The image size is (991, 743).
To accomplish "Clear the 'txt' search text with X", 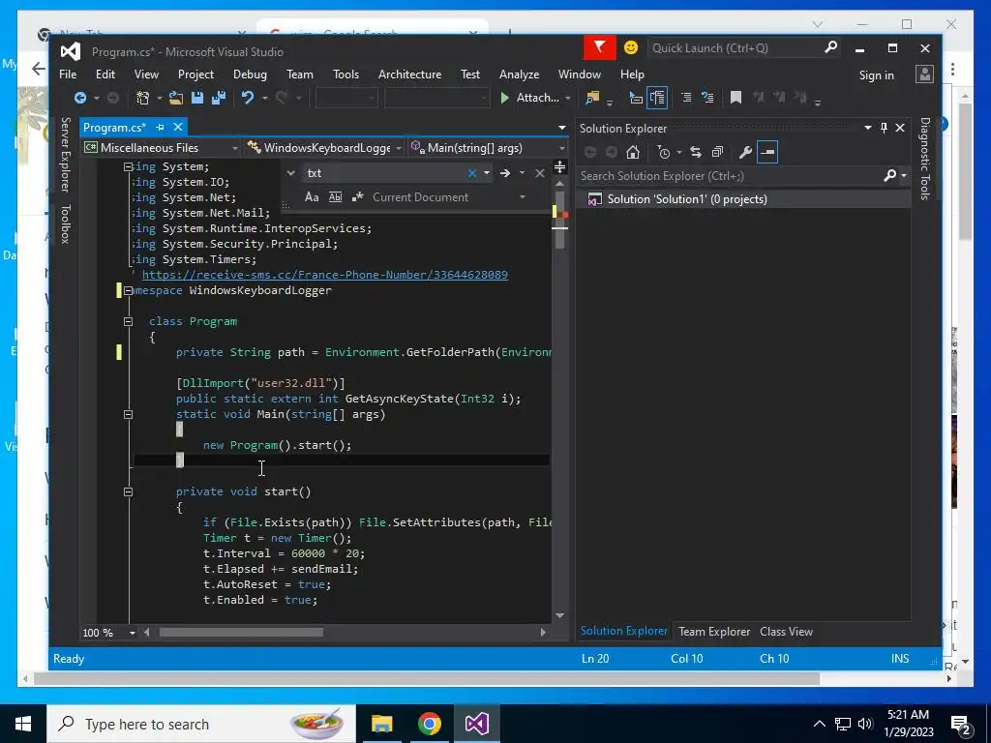I will point(472,173).
